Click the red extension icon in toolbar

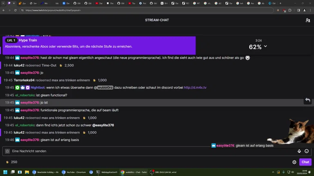(x=284, y=10)
